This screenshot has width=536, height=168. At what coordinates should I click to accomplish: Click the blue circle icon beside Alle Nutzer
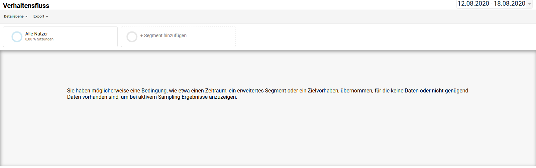coord(17,37)
